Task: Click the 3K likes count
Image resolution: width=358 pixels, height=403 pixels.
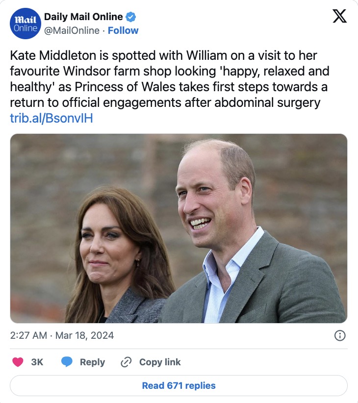Action: pyautogui.click(x=37, y=362)
